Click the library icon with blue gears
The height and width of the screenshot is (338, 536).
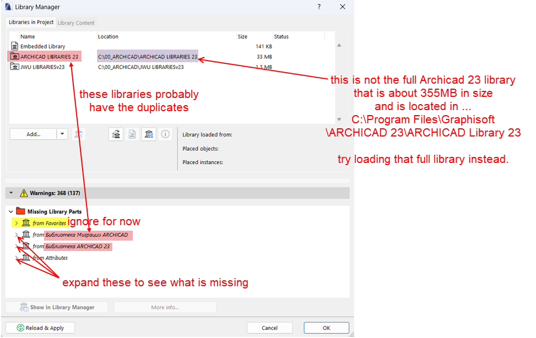pyautogui.click(x=149, y=134)
